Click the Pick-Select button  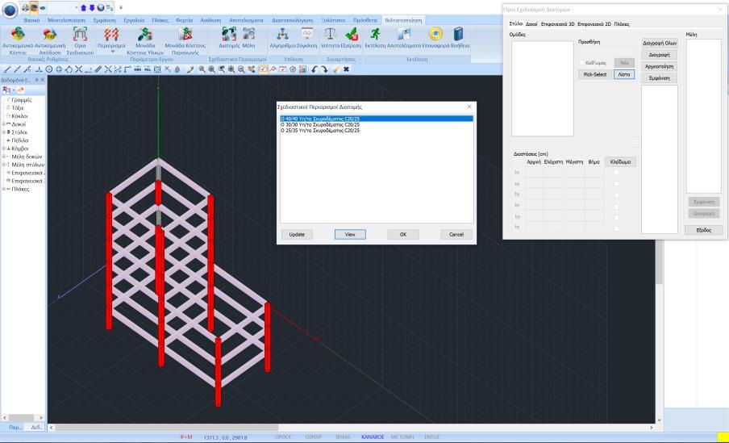pos(594,74)
